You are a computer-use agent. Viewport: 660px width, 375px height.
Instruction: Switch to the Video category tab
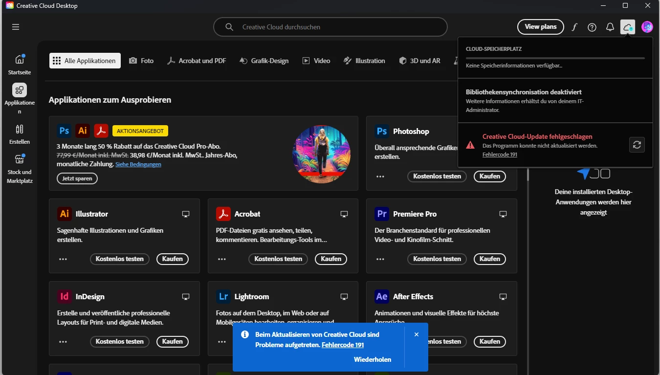pyautogui.click(x=316, y=61)
